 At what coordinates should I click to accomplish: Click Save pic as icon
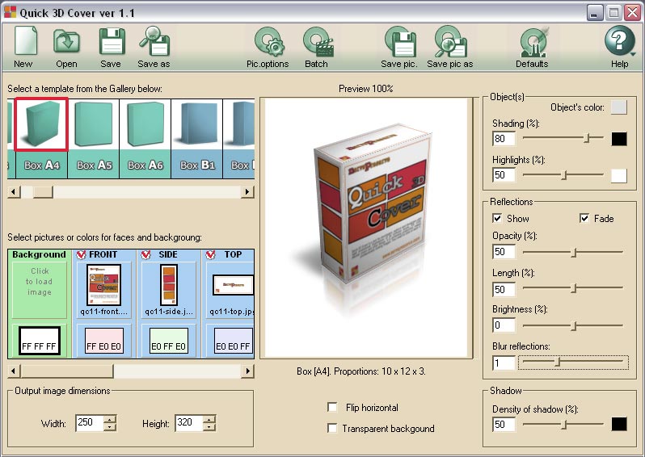(450, 42)
